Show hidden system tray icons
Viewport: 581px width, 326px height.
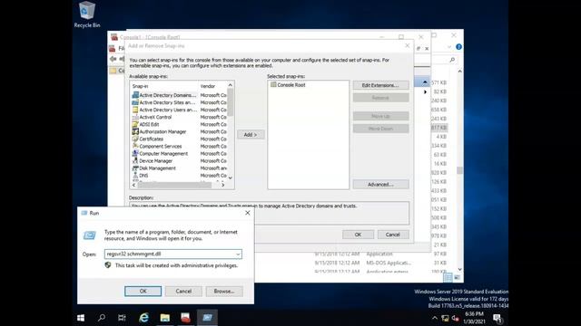[x=435, y=318]
